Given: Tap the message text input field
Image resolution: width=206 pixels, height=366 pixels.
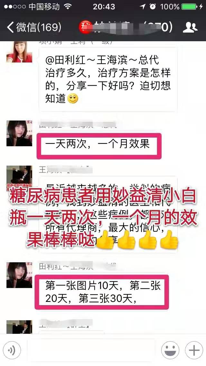Looking at the screenshot, I should [91, 350].
